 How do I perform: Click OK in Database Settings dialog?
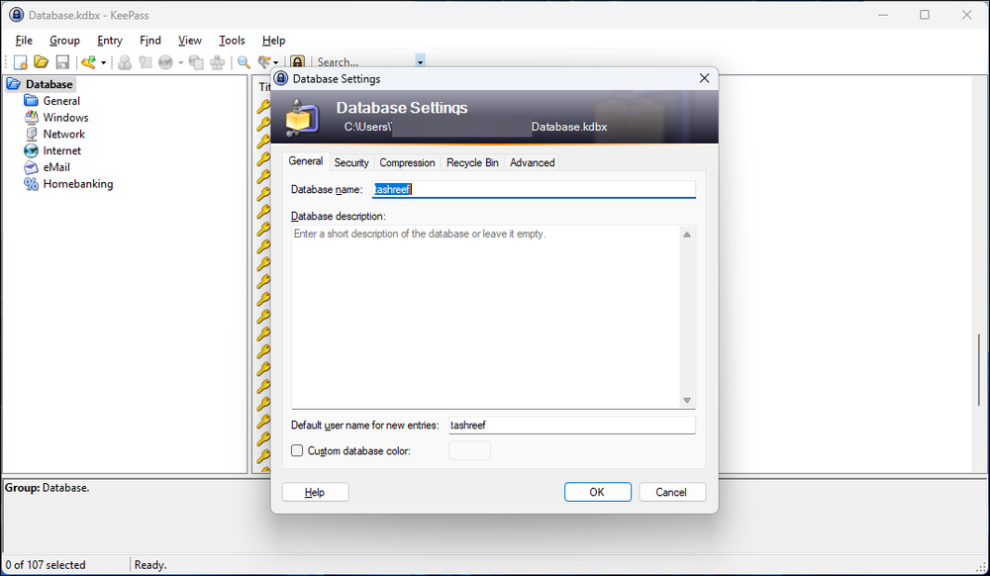click(x=597, y=492)
